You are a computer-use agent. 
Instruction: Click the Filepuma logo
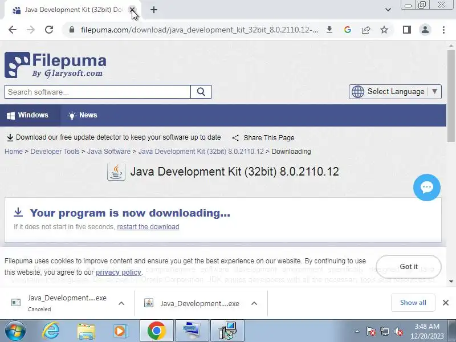55,65
